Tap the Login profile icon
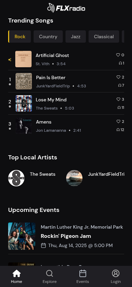 tap(116, 274)
